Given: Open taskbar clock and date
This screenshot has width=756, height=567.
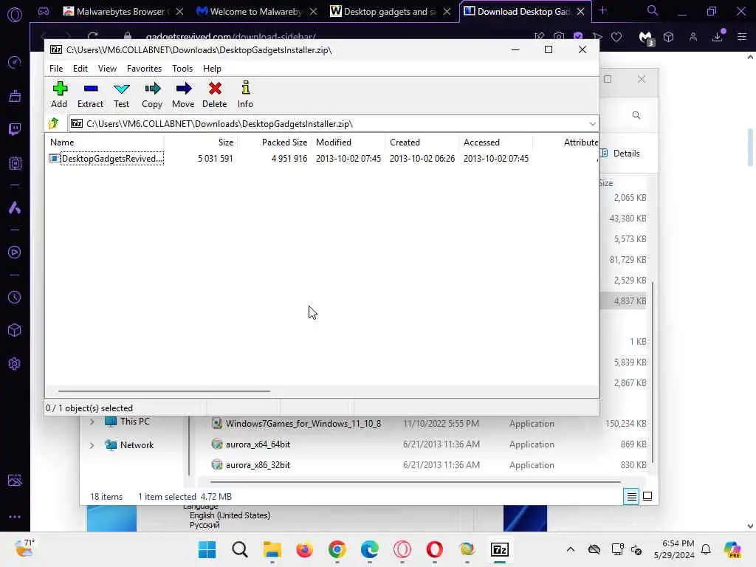Looking at the screenshot, I should (674, 549).
